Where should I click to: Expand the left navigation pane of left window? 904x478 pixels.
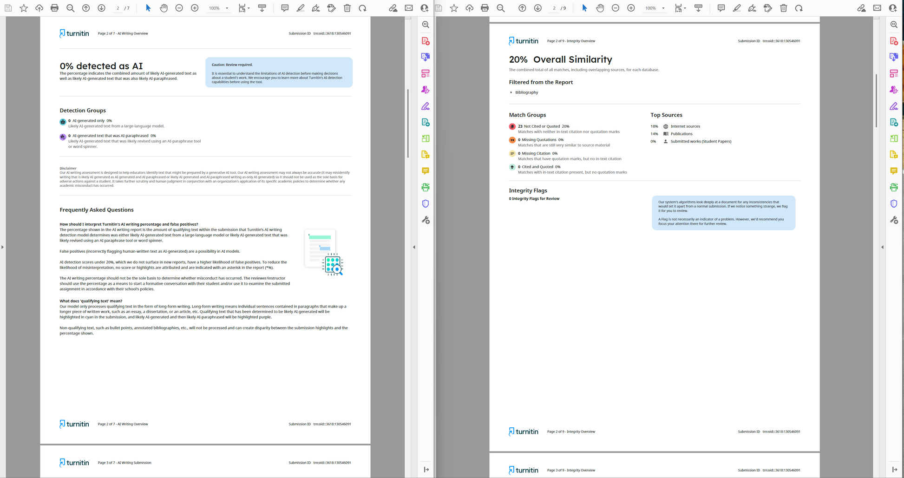[x=3, y=247]
